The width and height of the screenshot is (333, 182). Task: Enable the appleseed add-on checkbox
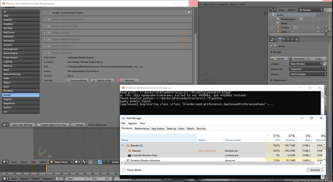[x=48, y=53]
